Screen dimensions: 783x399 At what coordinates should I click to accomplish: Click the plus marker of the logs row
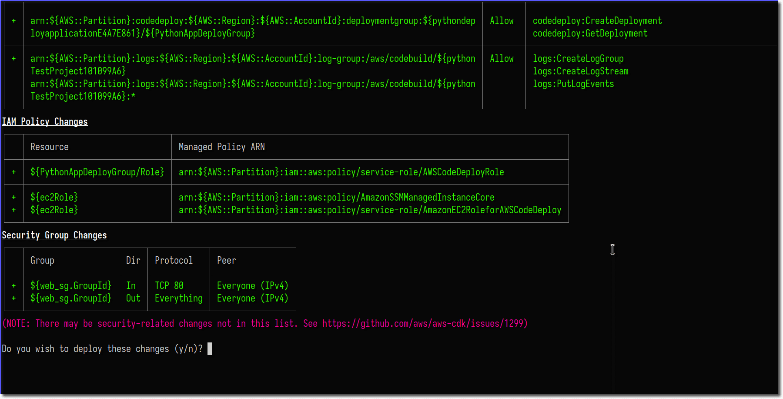pyautogui.click(x=13, y=59)
